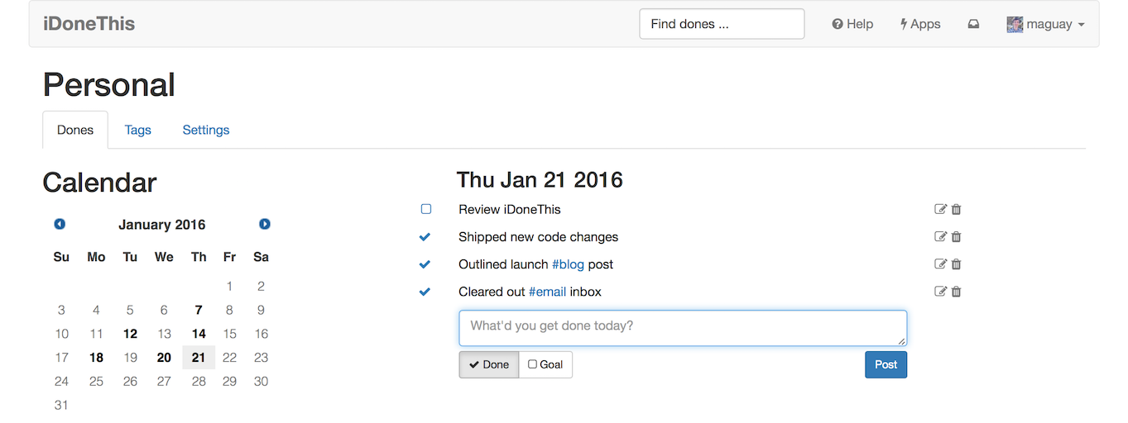
Task: Open the Apps link in navbar
Action: [x=920, y=24]
